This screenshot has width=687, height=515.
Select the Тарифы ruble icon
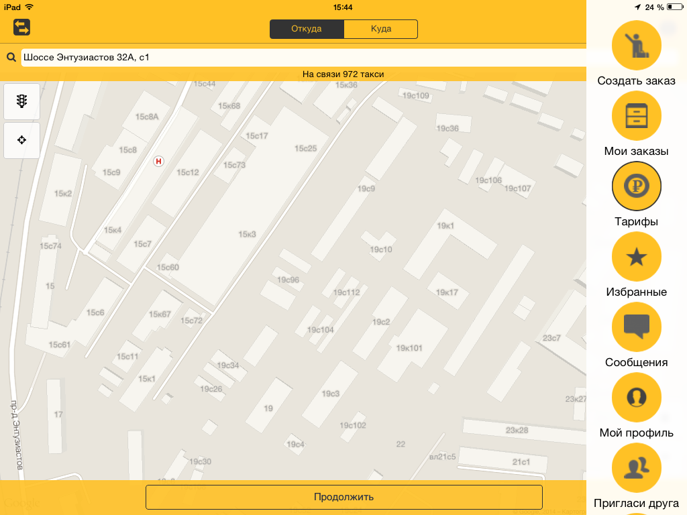[636, 186]
